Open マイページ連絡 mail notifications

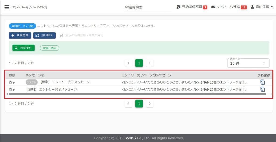[213, 7]
